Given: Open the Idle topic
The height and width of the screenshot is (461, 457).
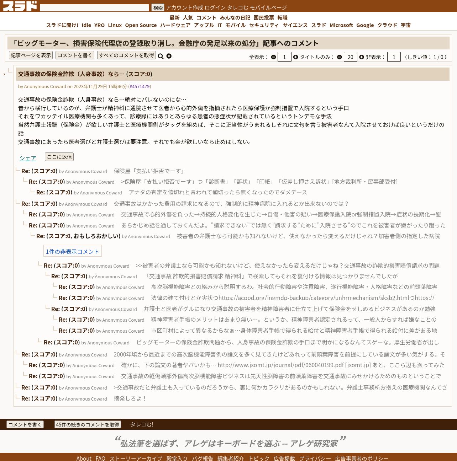Looking at the screenshot, I should tap(86, 25).
